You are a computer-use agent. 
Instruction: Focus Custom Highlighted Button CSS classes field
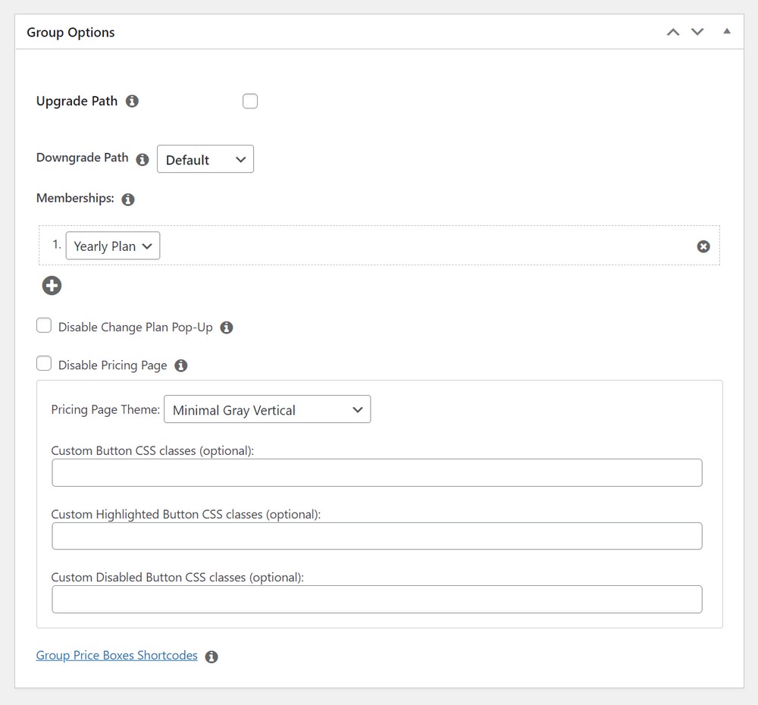[377, 536]
